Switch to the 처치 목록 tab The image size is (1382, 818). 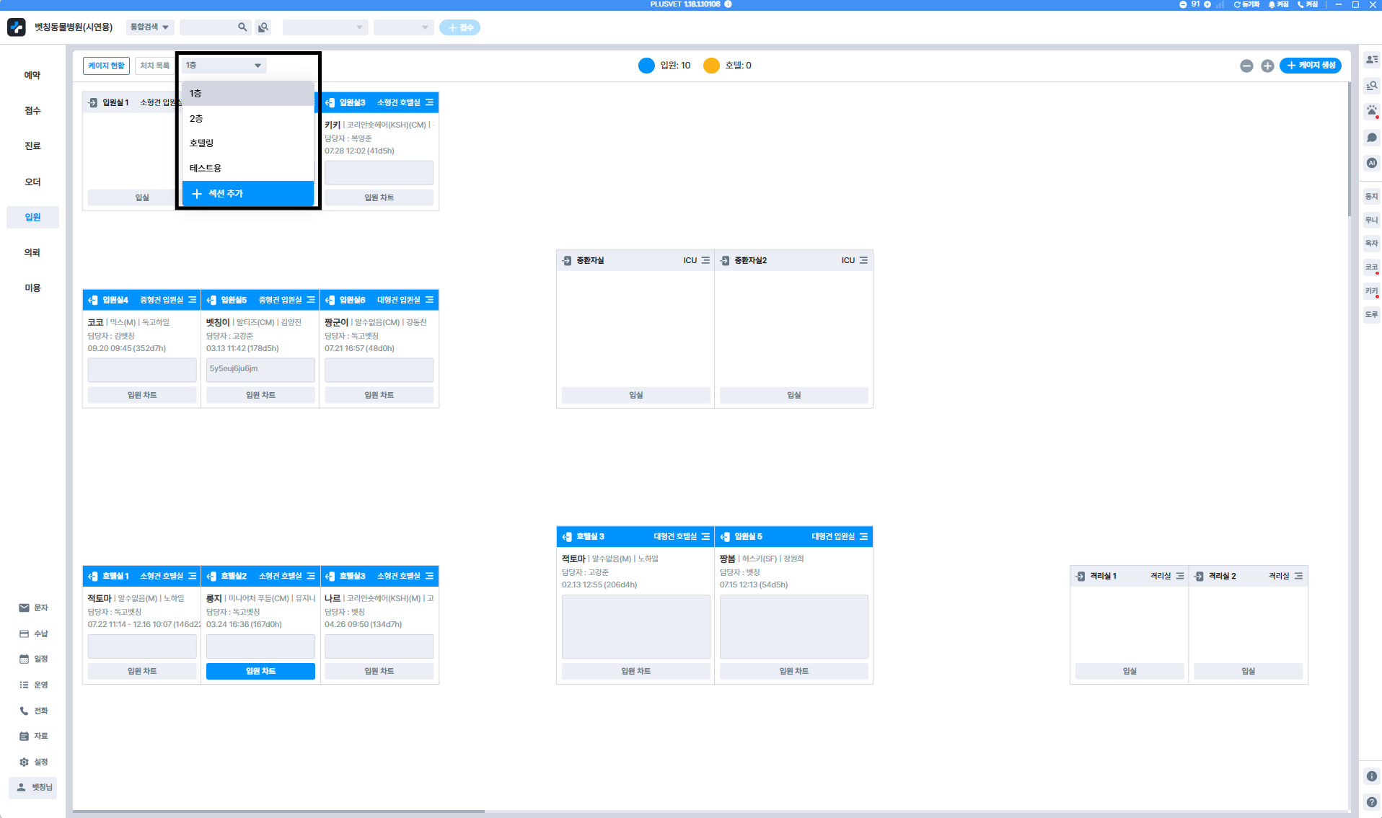point(154,66)
